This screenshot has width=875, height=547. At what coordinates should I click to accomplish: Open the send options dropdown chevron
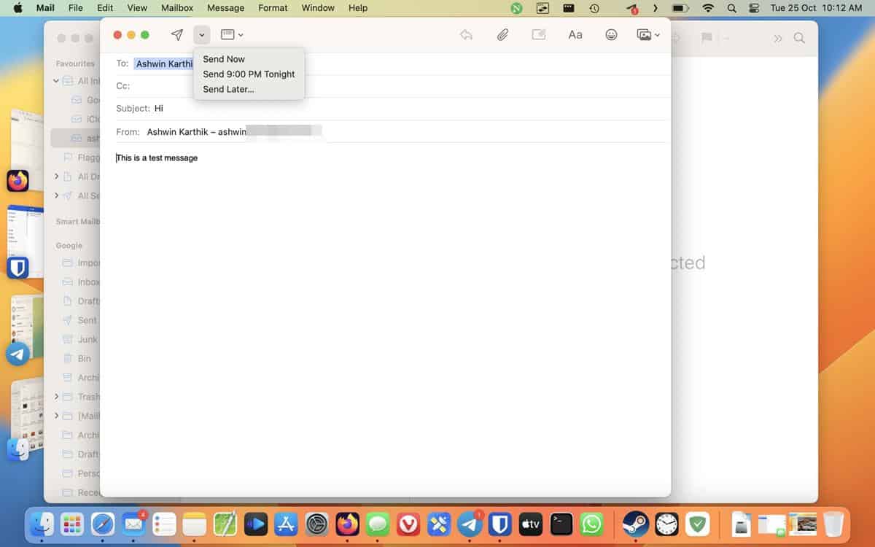coord(201,34)
